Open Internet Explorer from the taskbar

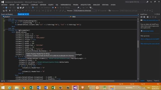pyautogui.click(x=10, y=88)
